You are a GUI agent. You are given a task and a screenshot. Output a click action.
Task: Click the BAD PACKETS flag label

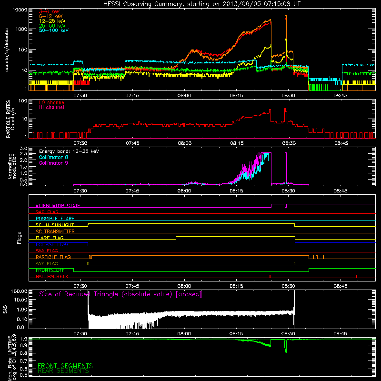(52, 276)
